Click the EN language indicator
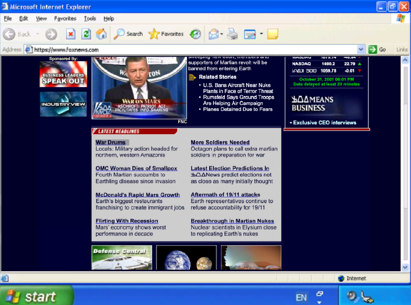Image resolution: width=411 pixels, height=305 pixels. coord(301,297)
